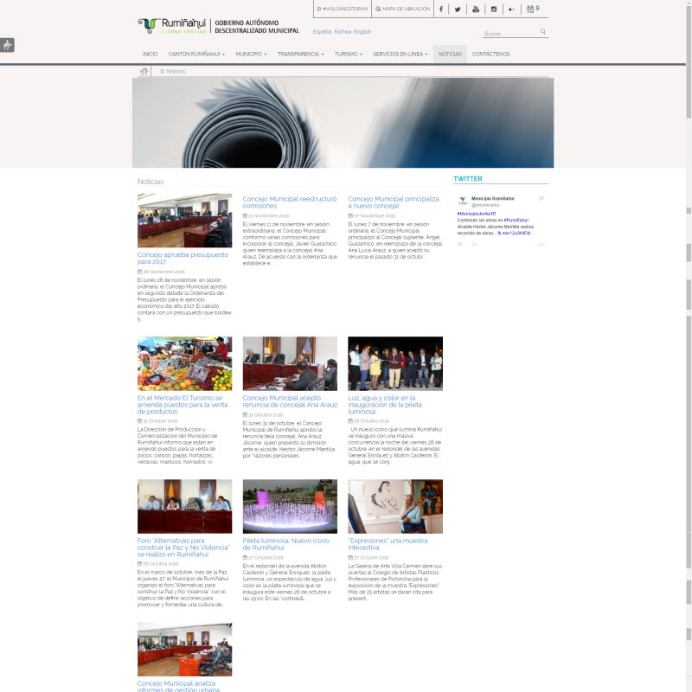Open 'Concejo Municipal analiza informes' headline
Viewport: 692px width, 692px height.
[x=178, y=686]
